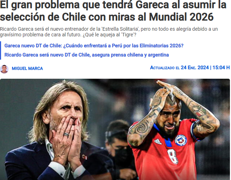Click the number 8 on the jersey

[173, 156]
